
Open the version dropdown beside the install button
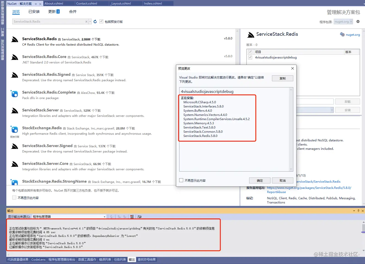tap(332, 110)
